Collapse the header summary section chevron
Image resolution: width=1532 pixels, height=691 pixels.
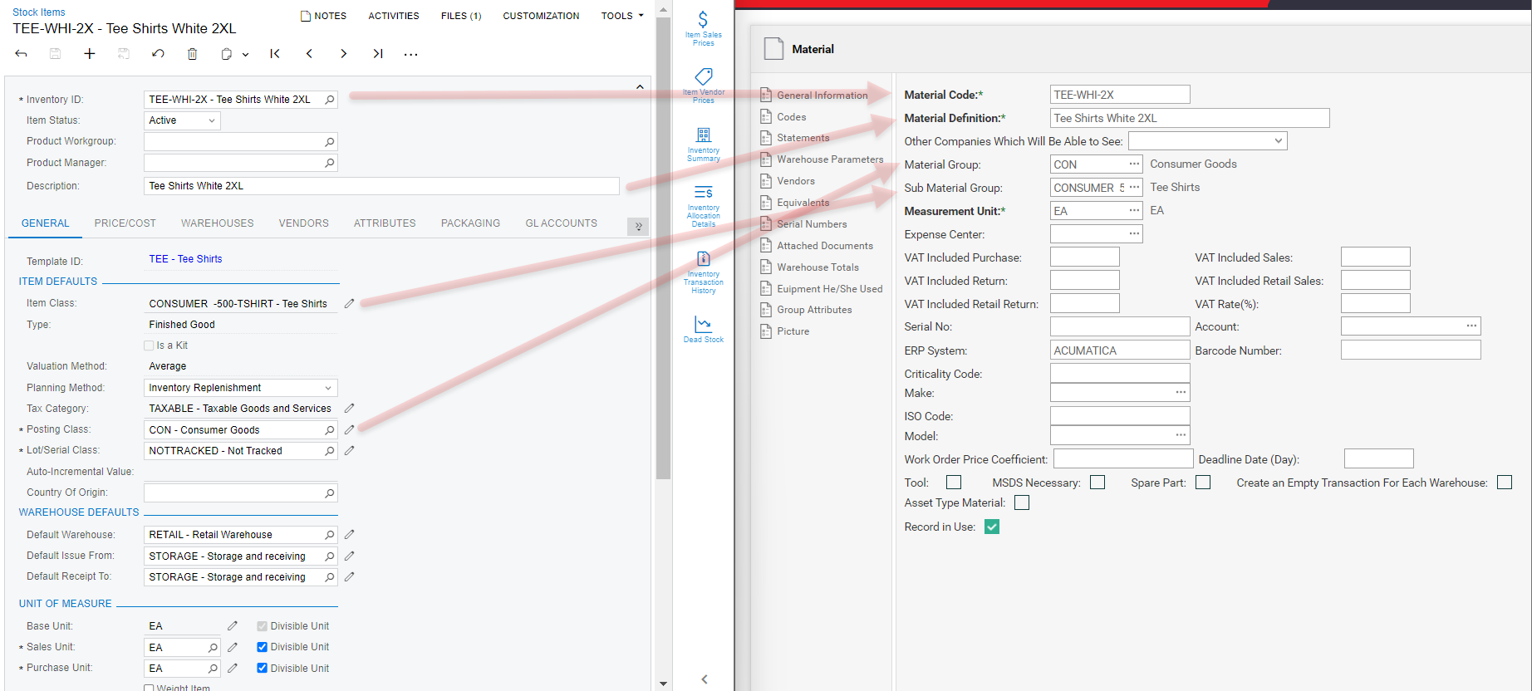pyautogui.click(x=640, y=86)
